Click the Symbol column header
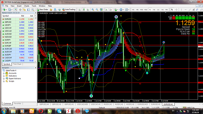Viewport: 203px width, 114px height. point(9,16)
